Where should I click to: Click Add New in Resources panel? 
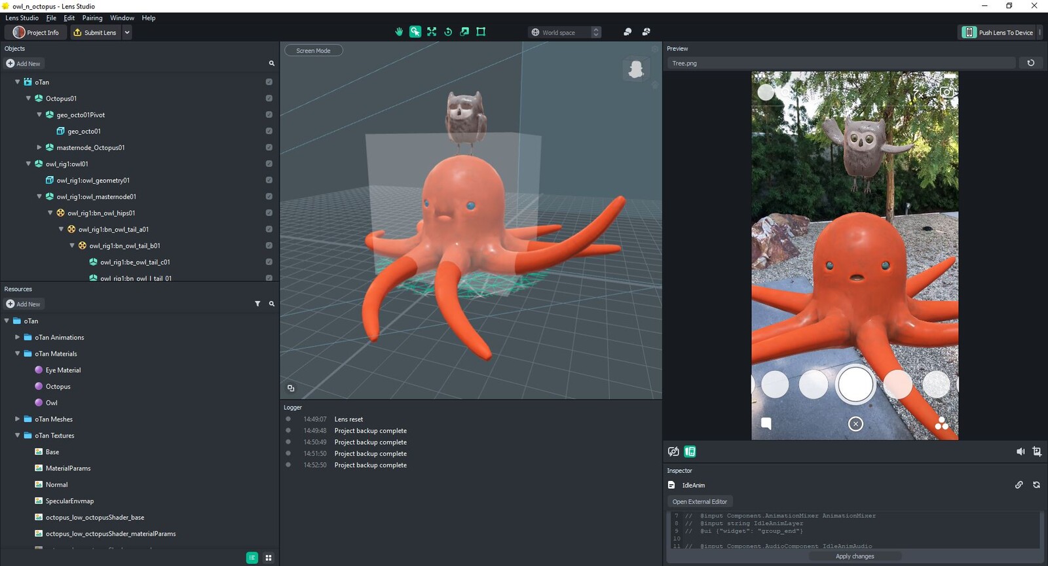click(x=23, y=304)
